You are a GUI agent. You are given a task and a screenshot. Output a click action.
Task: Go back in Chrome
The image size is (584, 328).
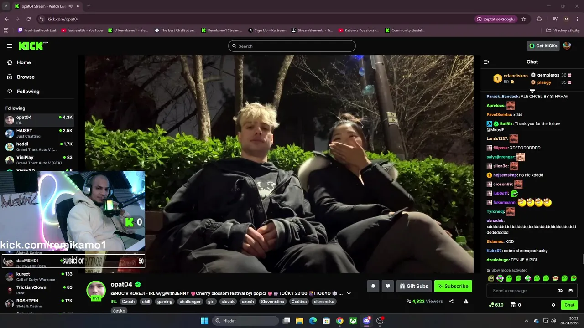[x=7, y=19]
